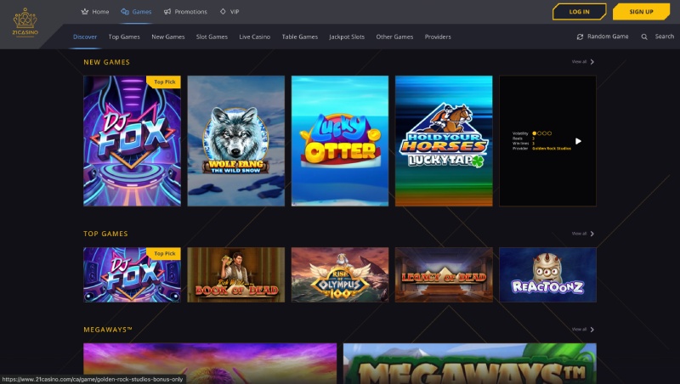Image resolution: width=680 pixels, height=384 pixels.
Task: Switch to the Top Games tab
Action: click(x=124, y=37)
